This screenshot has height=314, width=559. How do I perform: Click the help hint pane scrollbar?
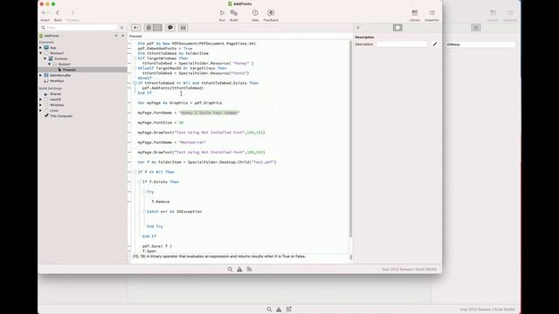pos(351,257)
